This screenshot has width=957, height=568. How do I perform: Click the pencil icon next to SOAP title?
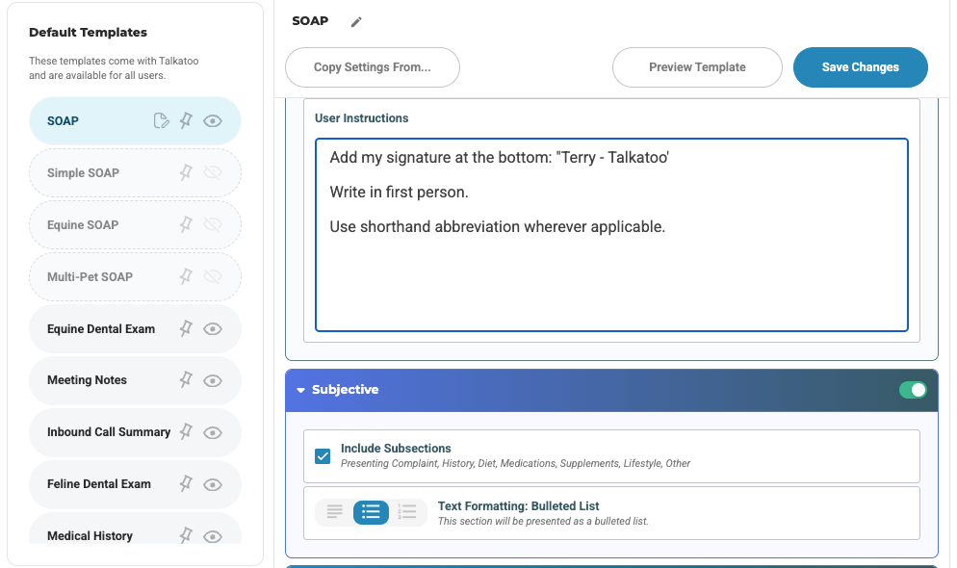(356, 22)
